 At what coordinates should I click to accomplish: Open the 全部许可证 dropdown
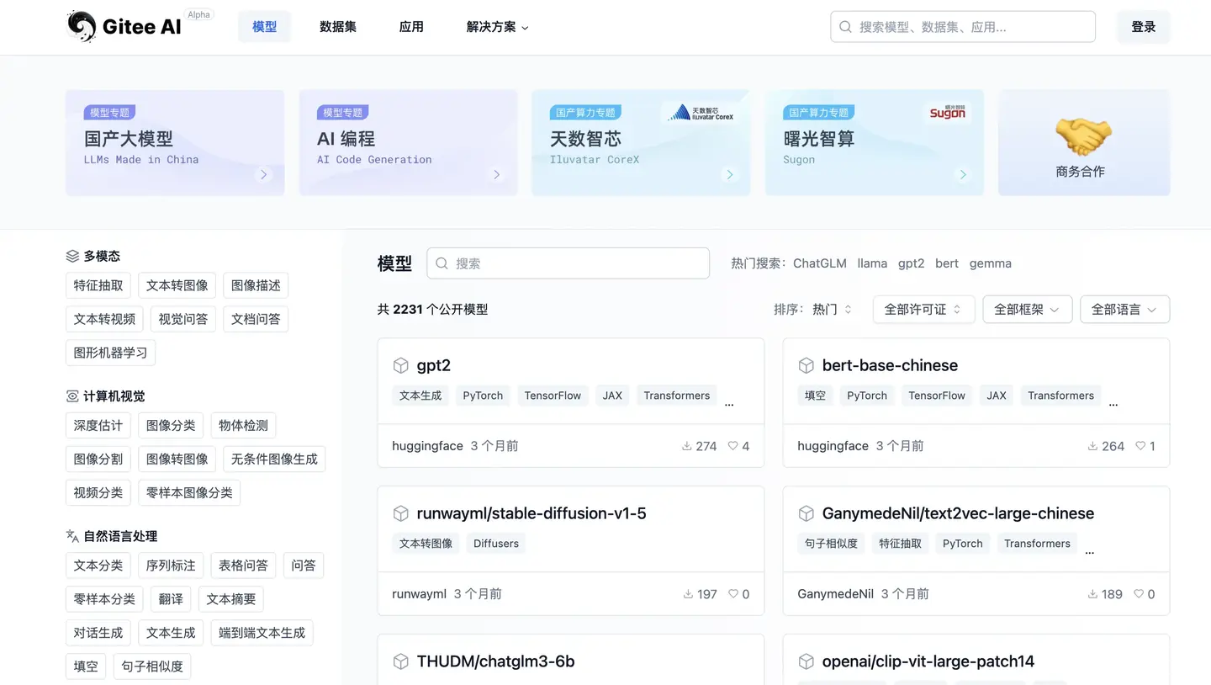[923, 310]
